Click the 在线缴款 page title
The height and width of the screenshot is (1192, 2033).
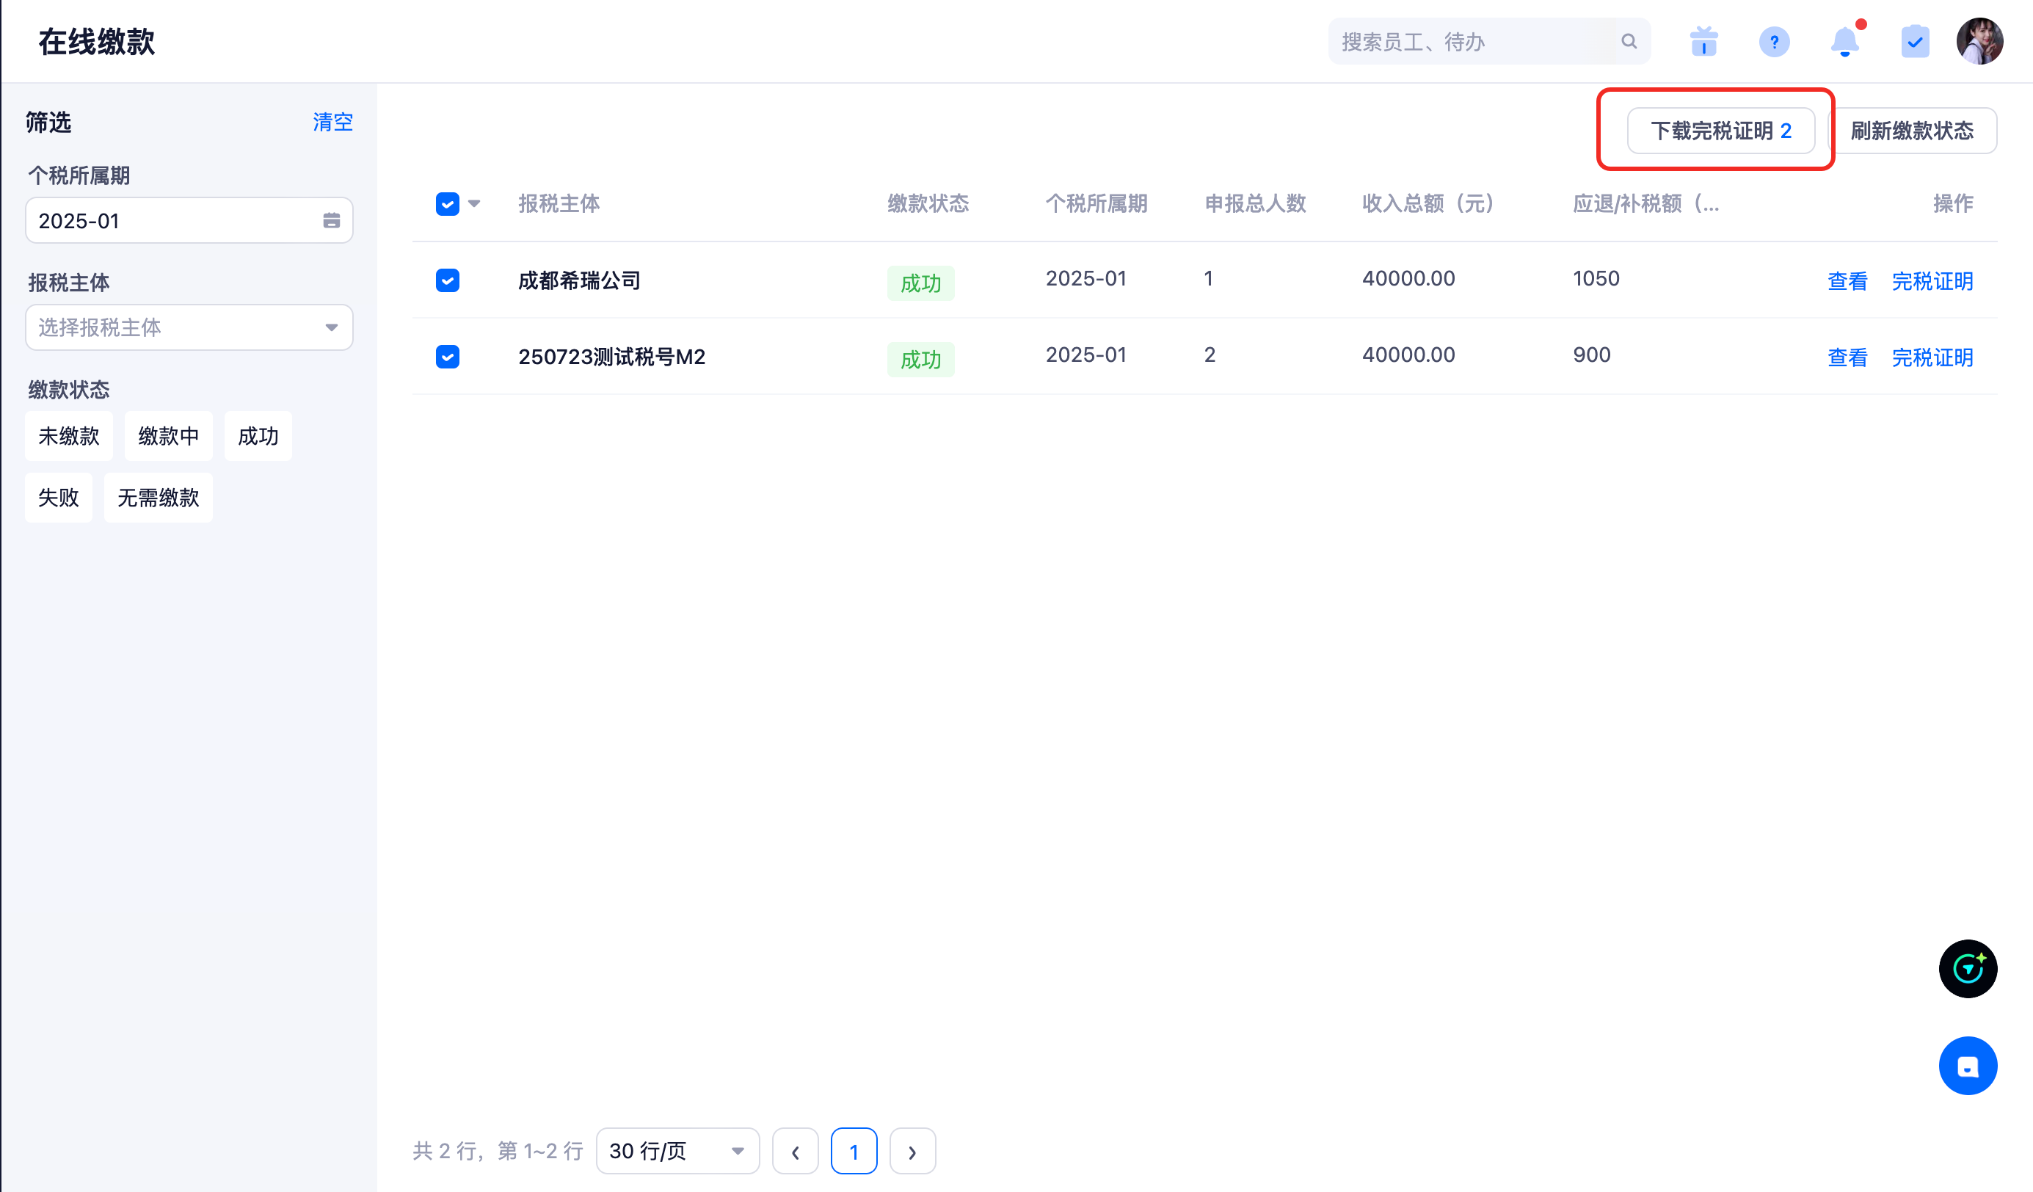point(97,41)
